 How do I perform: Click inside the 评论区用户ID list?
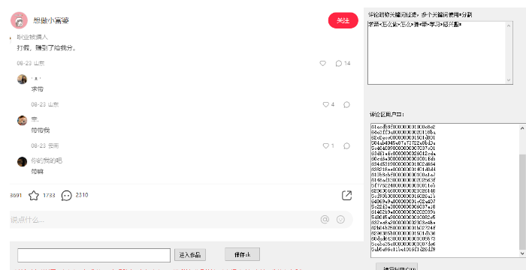445,190
